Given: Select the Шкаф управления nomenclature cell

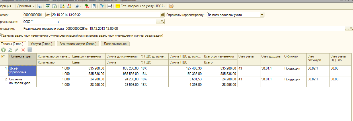Looking at the screenshot, I should click(22, 70).
